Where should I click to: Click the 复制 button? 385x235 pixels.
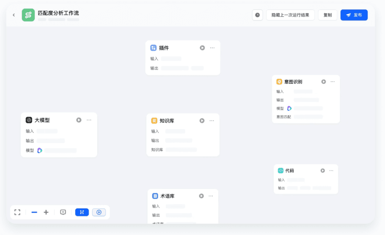tap(327, 15)
